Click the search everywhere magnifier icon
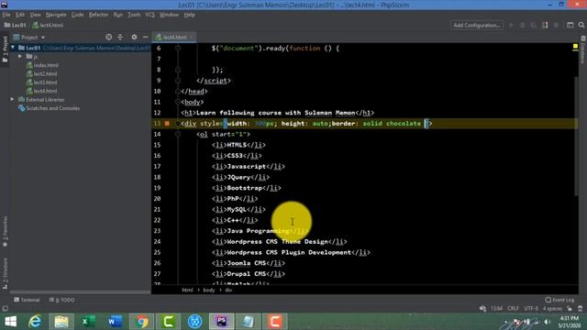This screenshot has width=587, height=330. pyautogui.click(x=581, y=25)
